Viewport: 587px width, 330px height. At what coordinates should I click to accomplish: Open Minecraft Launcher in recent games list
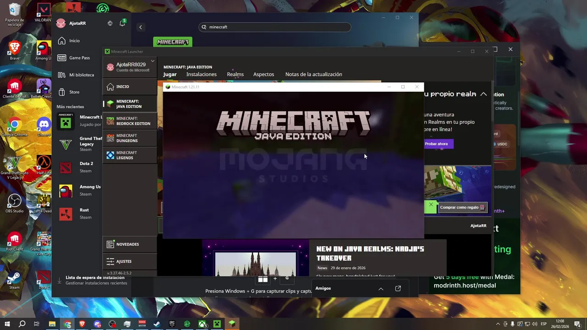click(x=79, y=121)
